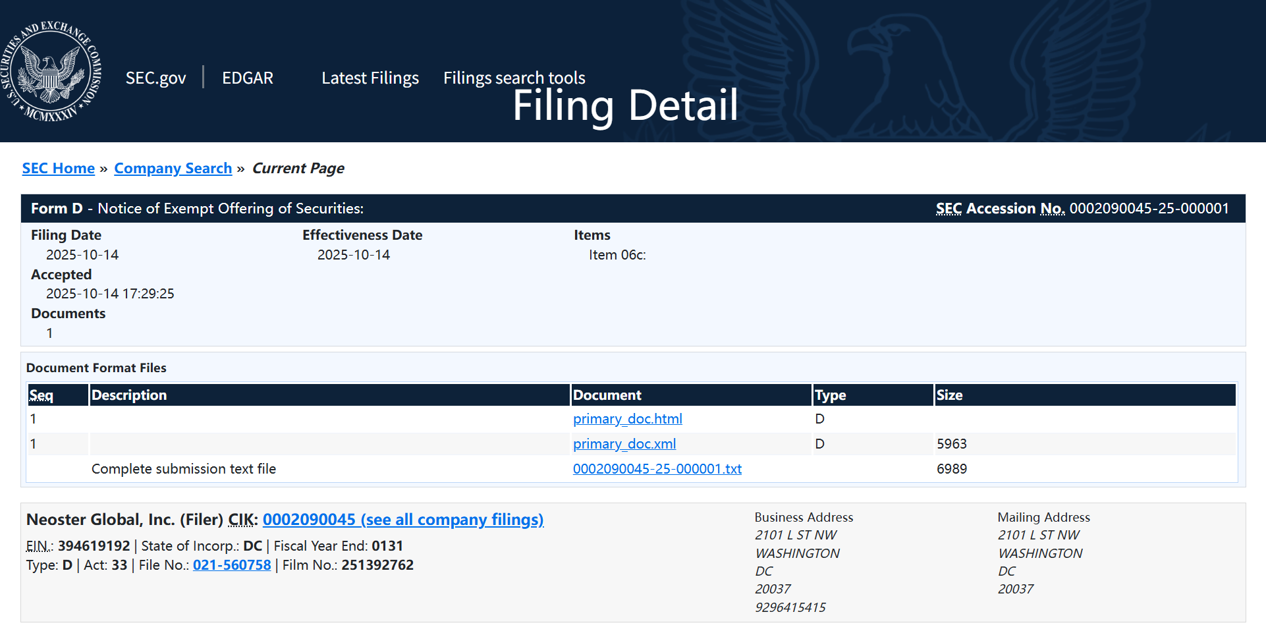Open primary_doc.html document

[628, 419]
